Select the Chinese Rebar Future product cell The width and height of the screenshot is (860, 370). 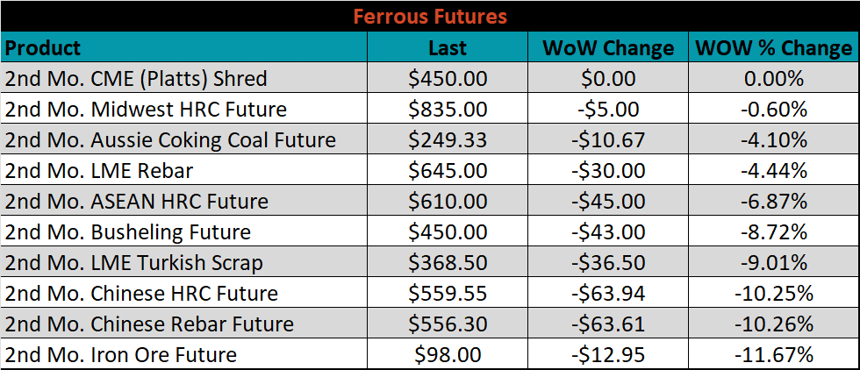pos(184,323)
